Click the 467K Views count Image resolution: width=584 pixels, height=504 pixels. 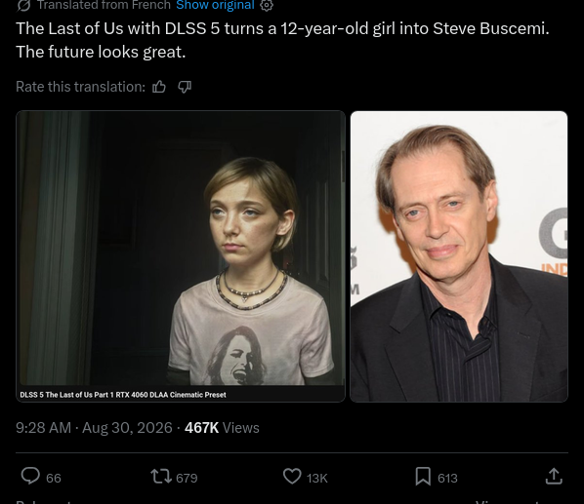tap(222, 428)
